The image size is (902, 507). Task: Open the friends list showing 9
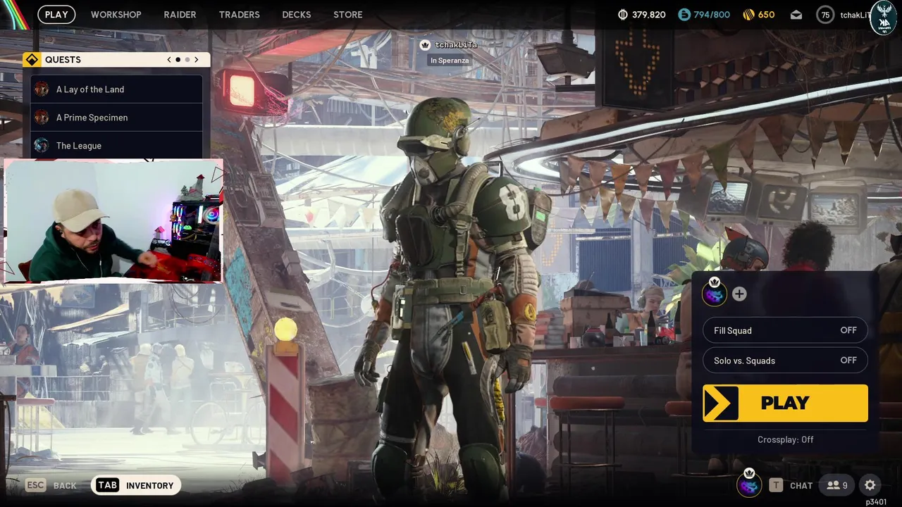(x=837, y=485)
